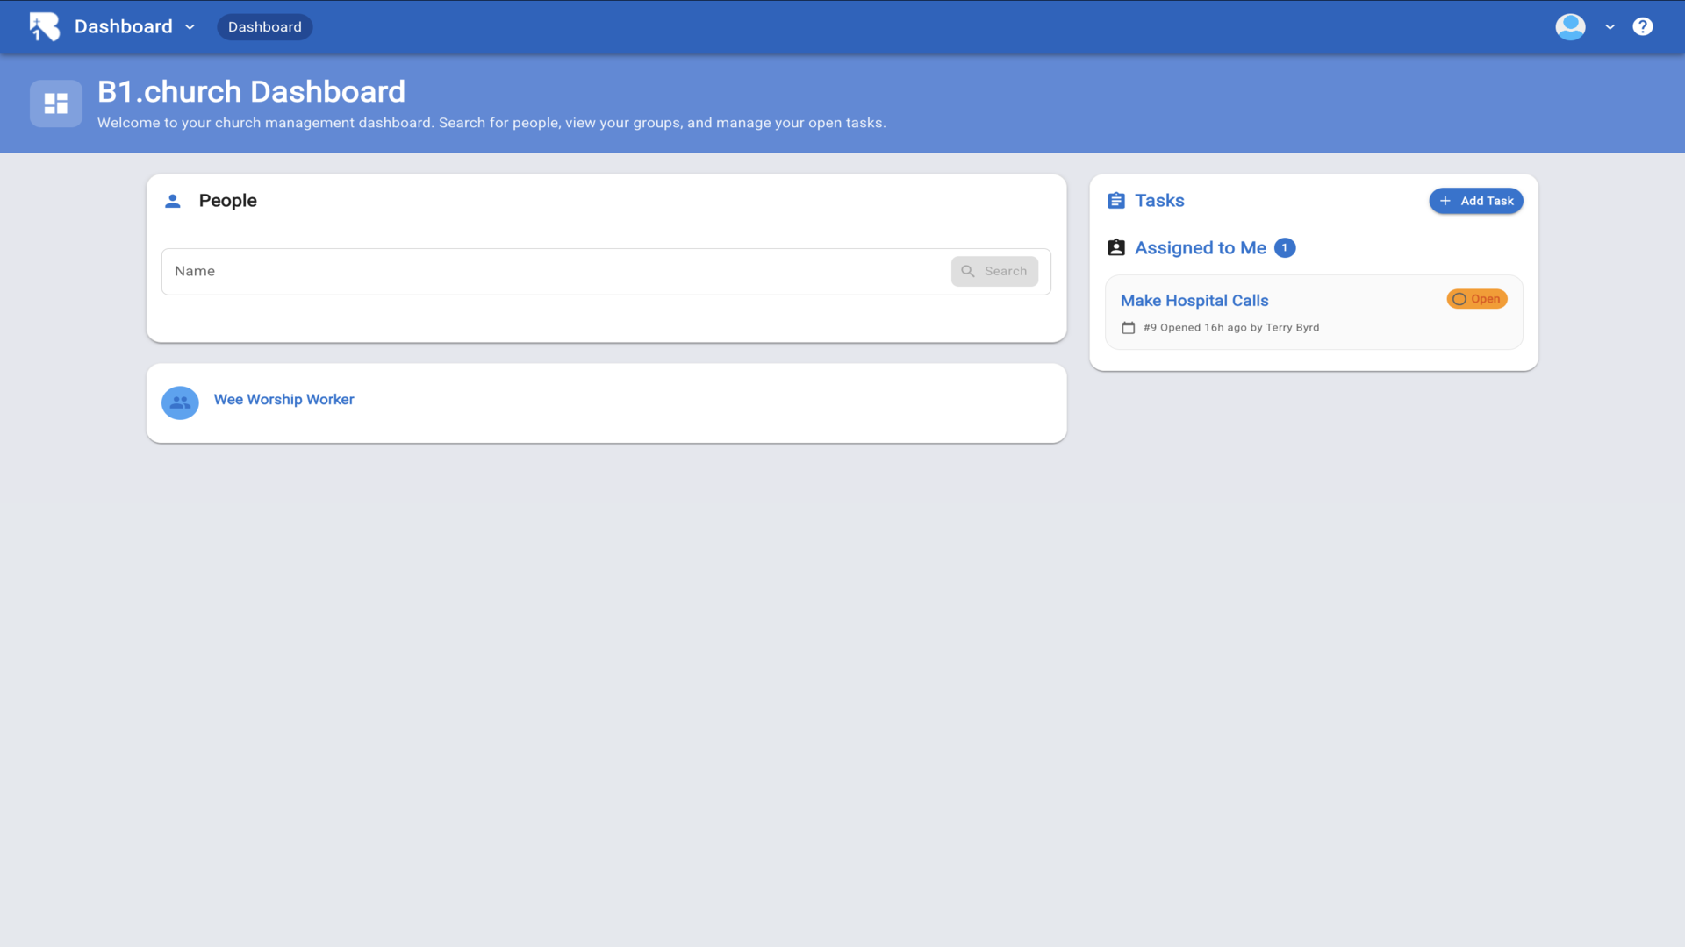Viewport: 1685px width, 947px height.
Task: Open the help question mark icon
Action: pos(1642,26)
